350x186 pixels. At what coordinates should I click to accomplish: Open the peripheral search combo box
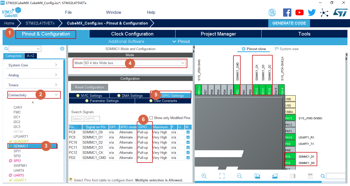[x=25, y=49]
